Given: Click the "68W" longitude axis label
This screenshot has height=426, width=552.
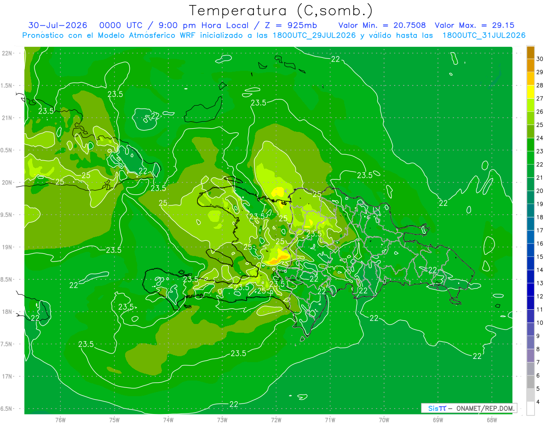Looking at the screenshot, I should [492, 420].
